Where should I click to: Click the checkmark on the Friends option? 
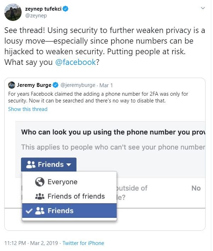point(29,211)
